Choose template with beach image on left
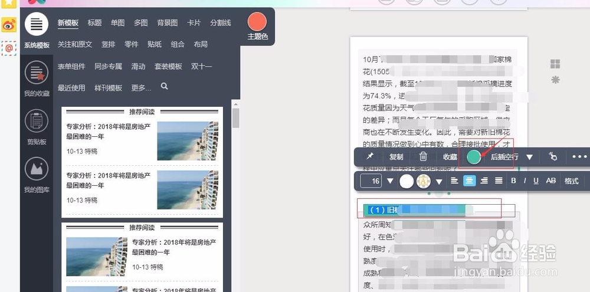590x292 pixels. pyautogui.click(x=142, y=257)
